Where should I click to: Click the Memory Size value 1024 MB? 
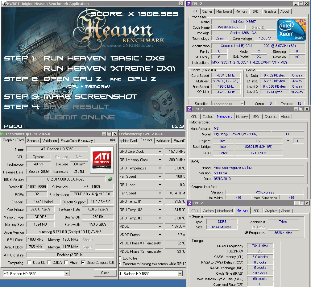pyautogui.click(x=40, y=224)
